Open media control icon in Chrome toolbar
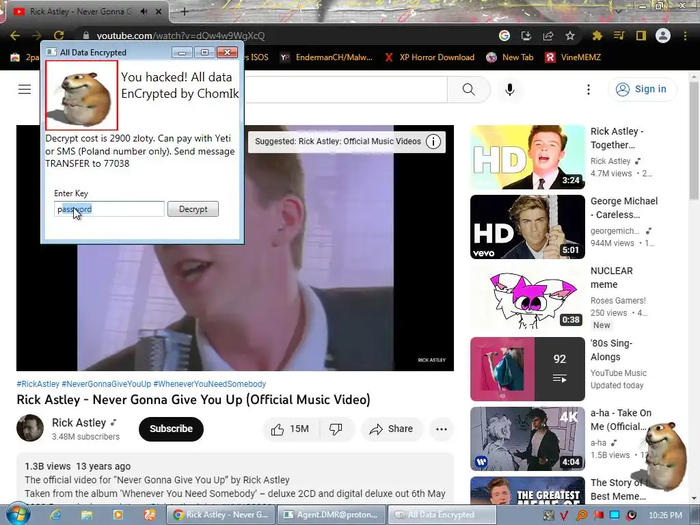Viewport: 700px width, 525px height. (x=619, y=36)
